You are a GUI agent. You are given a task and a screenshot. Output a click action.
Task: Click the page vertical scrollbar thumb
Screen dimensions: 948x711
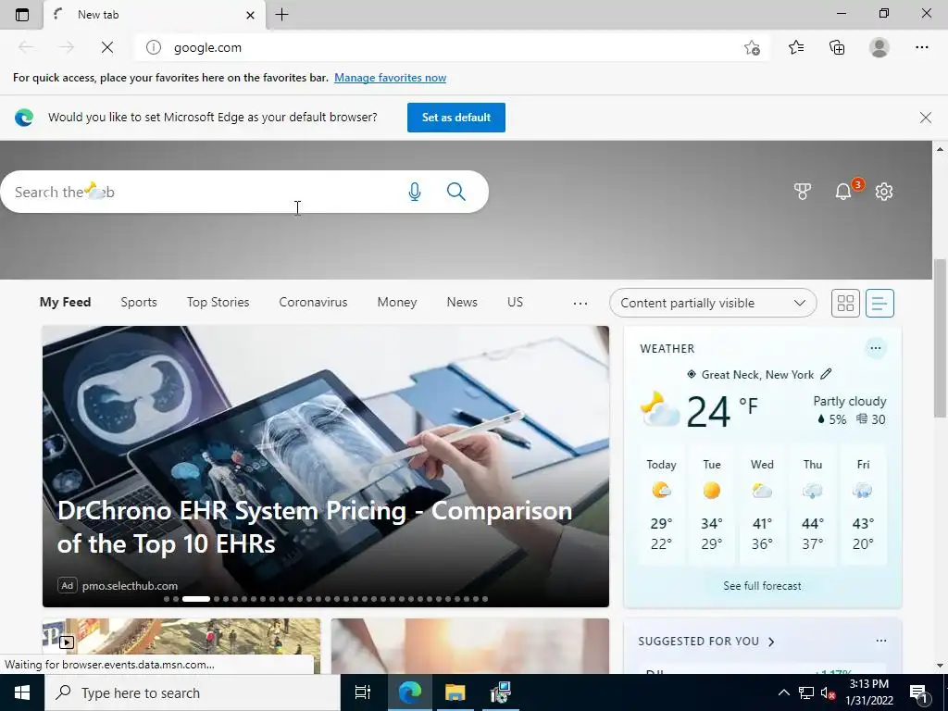point(940,337)
